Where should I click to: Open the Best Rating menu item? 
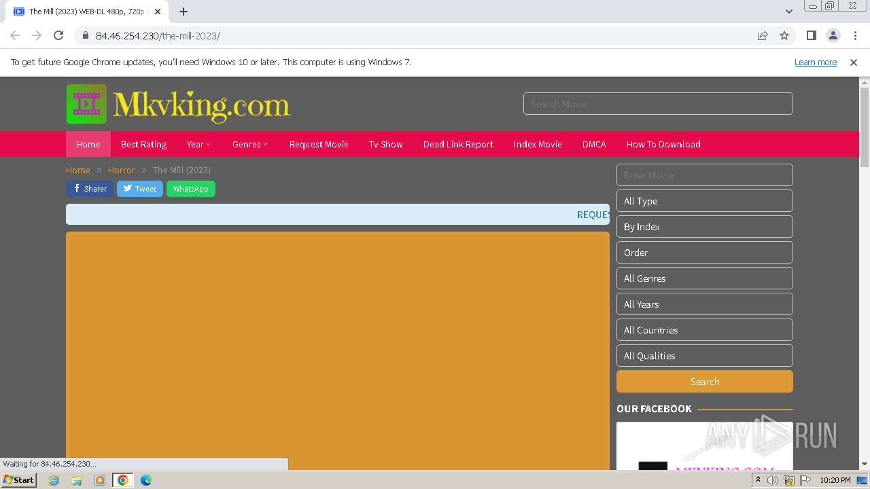click(x=143, y=144)
